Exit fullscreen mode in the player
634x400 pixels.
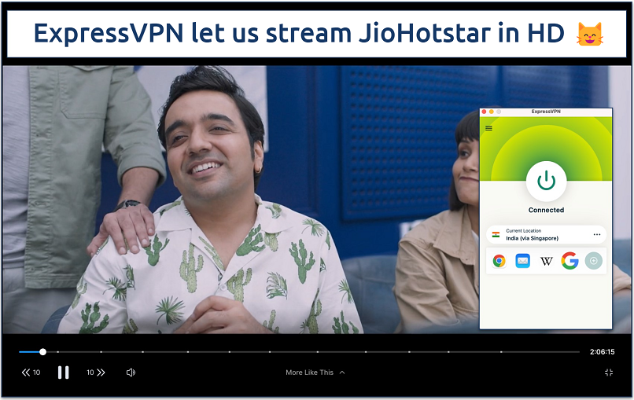tap(608, 372)
